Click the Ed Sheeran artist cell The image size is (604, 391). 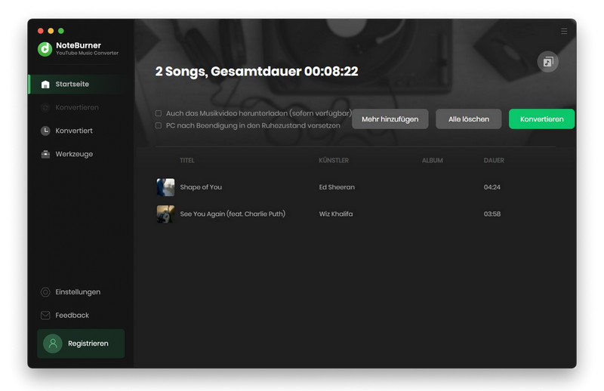click(337, 187)
